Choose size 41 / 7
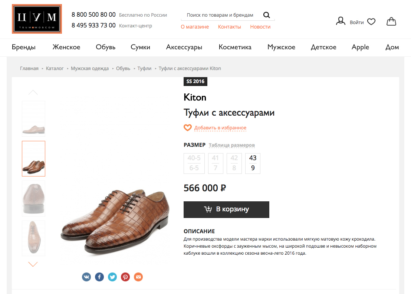The image size is (411, 294). 216,163
